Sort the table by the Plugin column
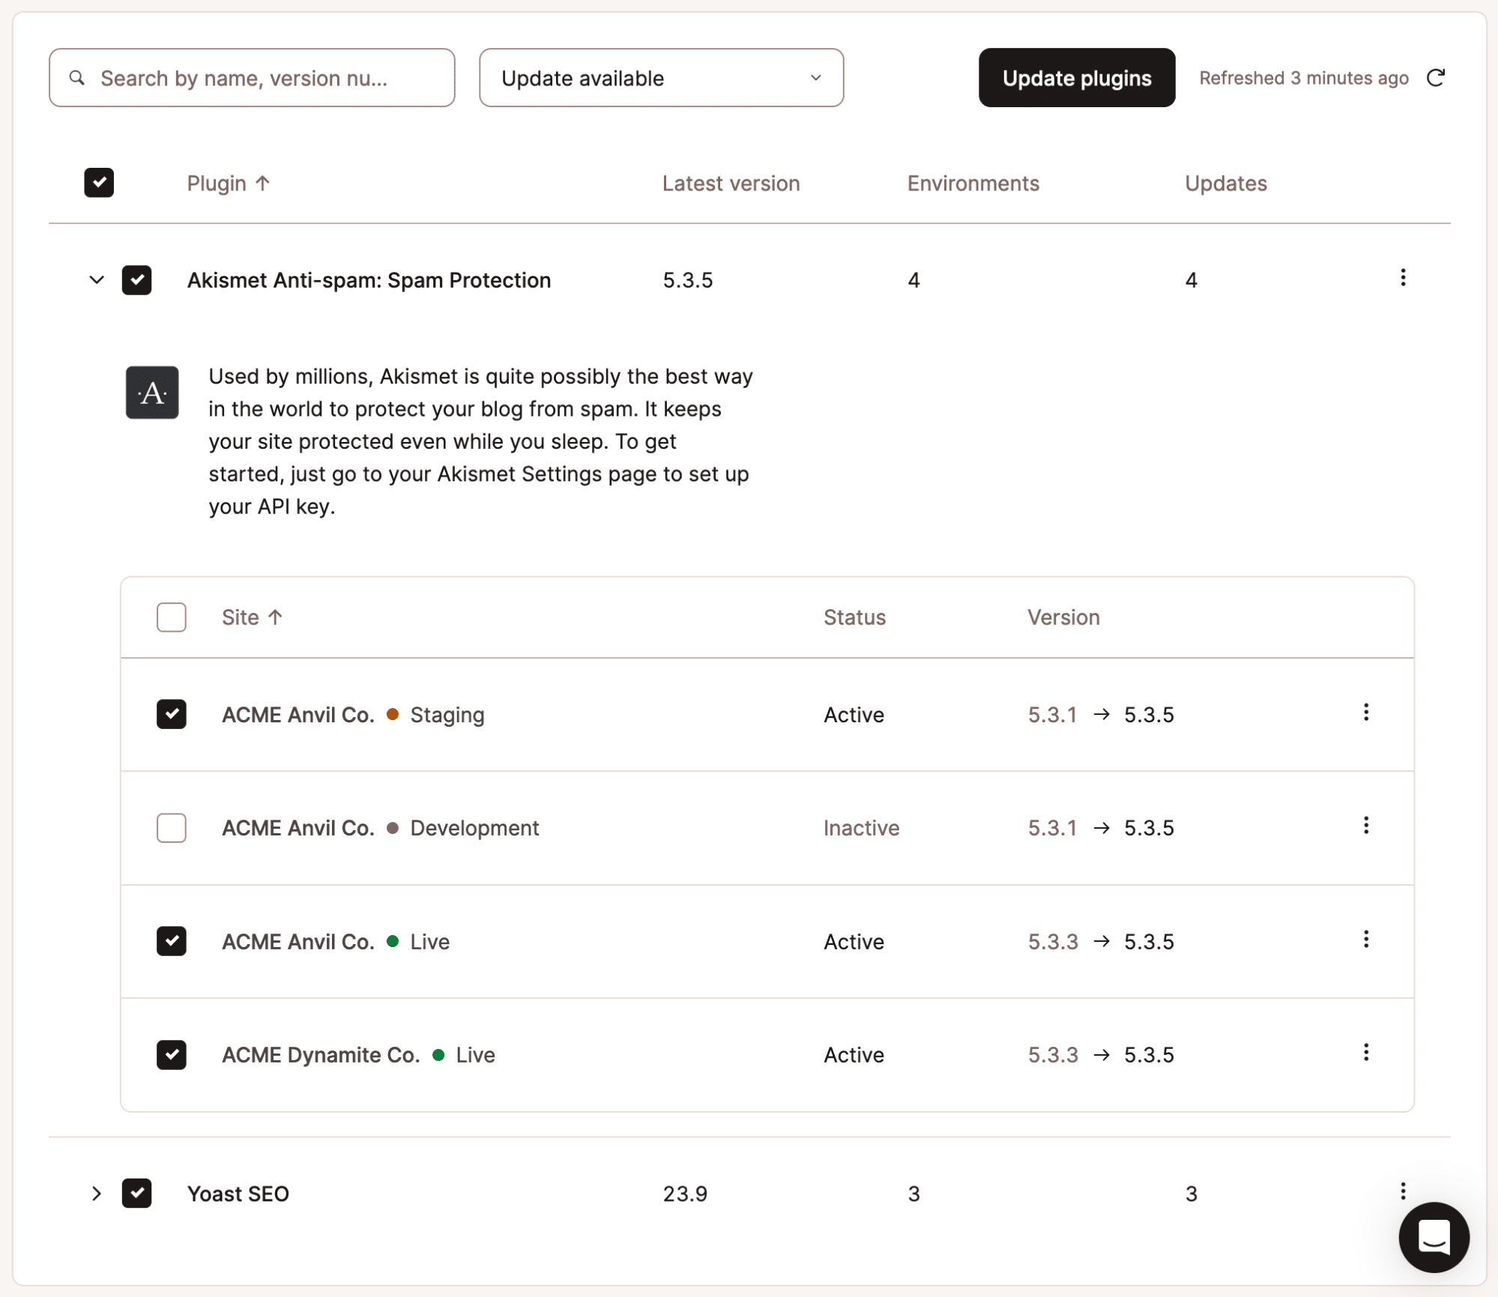Viewport: 1498px width, 1297px height. 228,182
